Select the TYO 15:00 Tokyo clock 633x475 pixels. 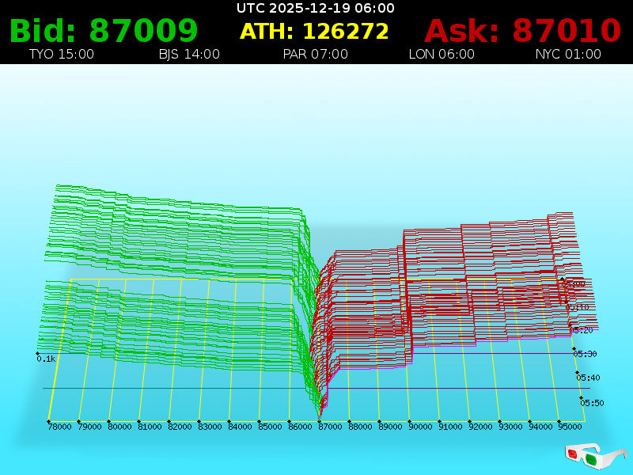pos(61,55)
